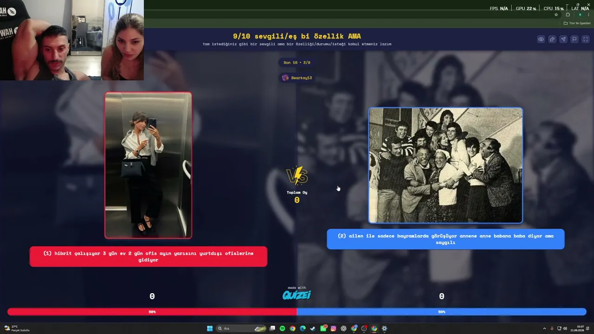Open network settings from system tray
Viewport: 594px width, 334px height.
559,328
